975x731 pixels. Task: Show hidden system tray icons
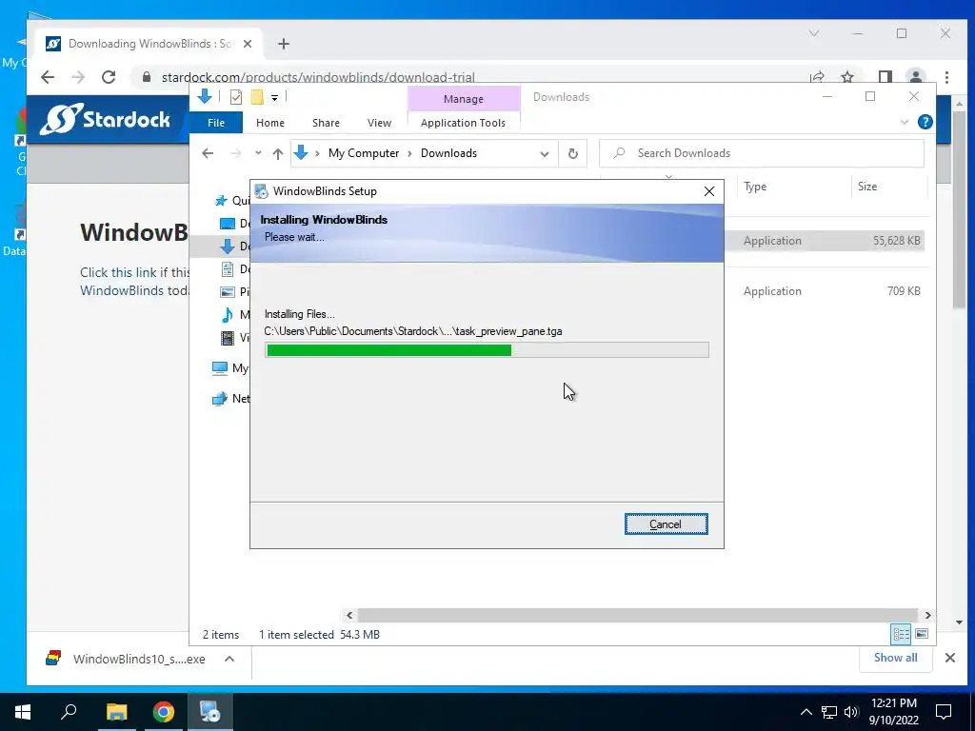point(806,712)
